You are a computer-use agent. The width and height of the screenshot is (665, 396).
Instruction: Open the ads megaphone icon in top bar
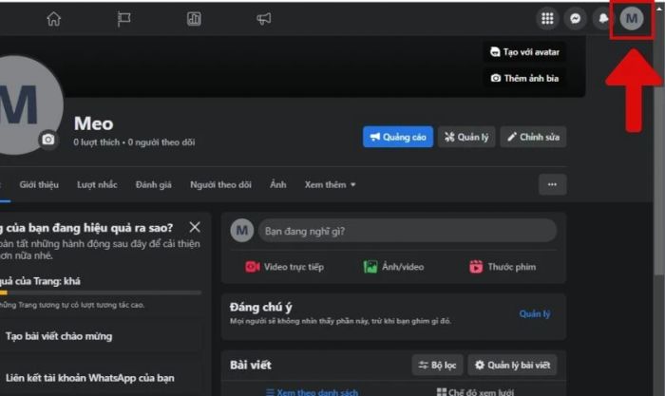[x=263, y=19]
